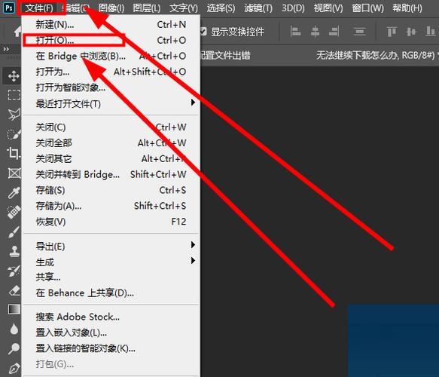This screenshot has height=377, width=439.
Task: Choose 置入嵌入对象(L)... entry
Action: click(x=111, y=333)
